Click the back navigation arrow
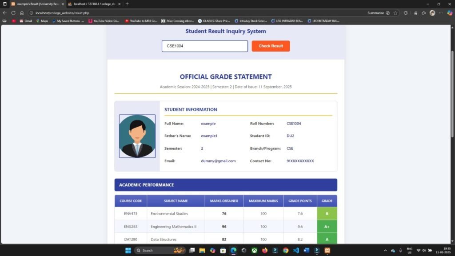The image size is (455, 256). 4,13
